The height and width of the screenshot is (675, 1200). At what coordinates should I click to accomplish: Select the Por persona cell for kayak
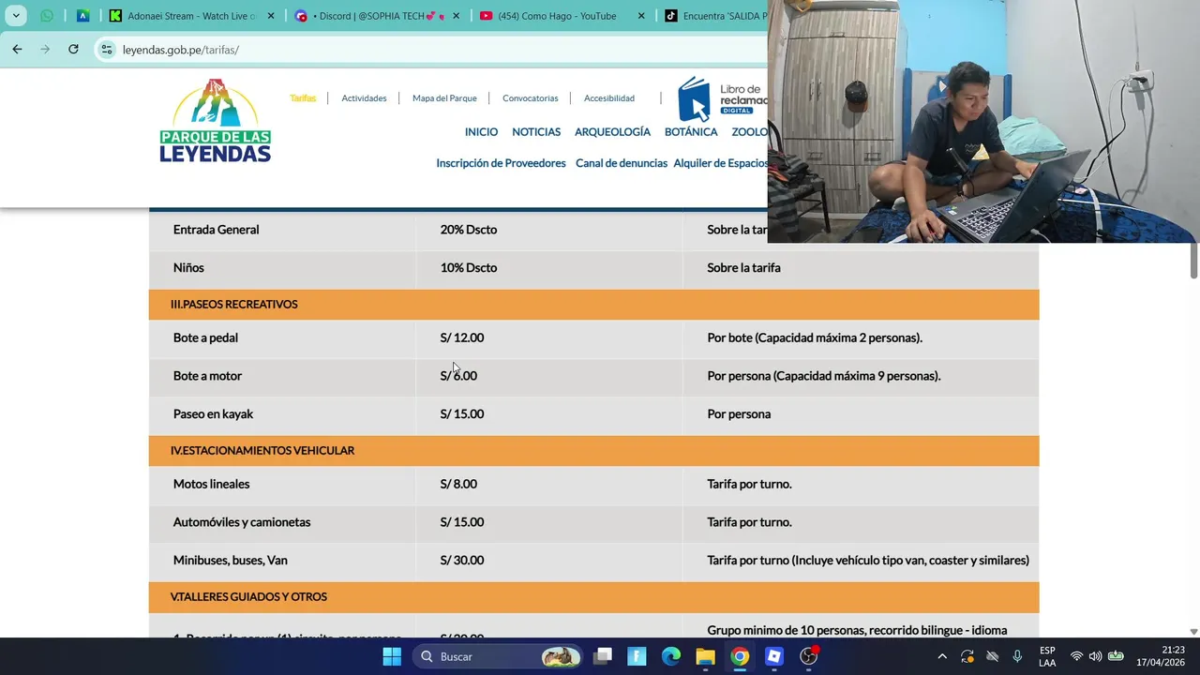739,414
